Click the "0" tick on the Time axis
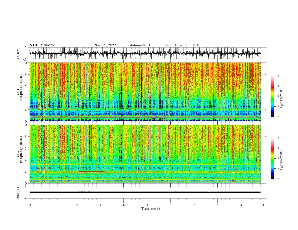 pos(30,205)
